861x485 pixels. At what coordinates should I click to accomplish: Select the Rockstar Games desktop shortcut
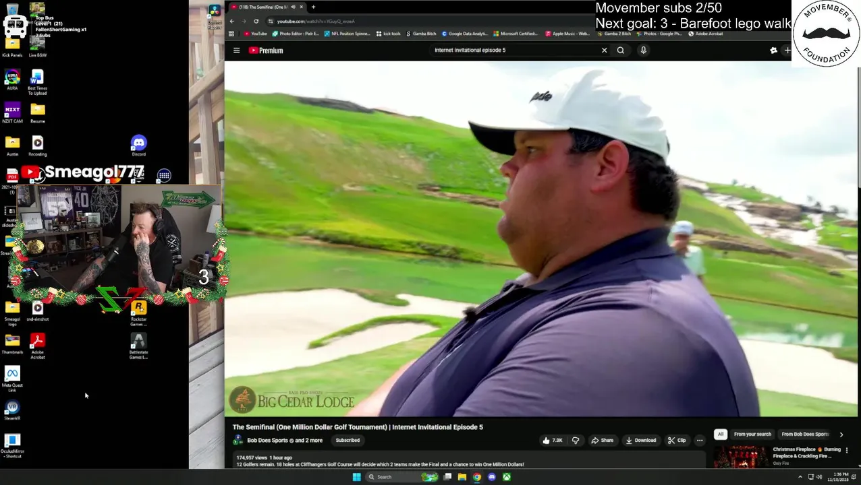tap(138, 313)
